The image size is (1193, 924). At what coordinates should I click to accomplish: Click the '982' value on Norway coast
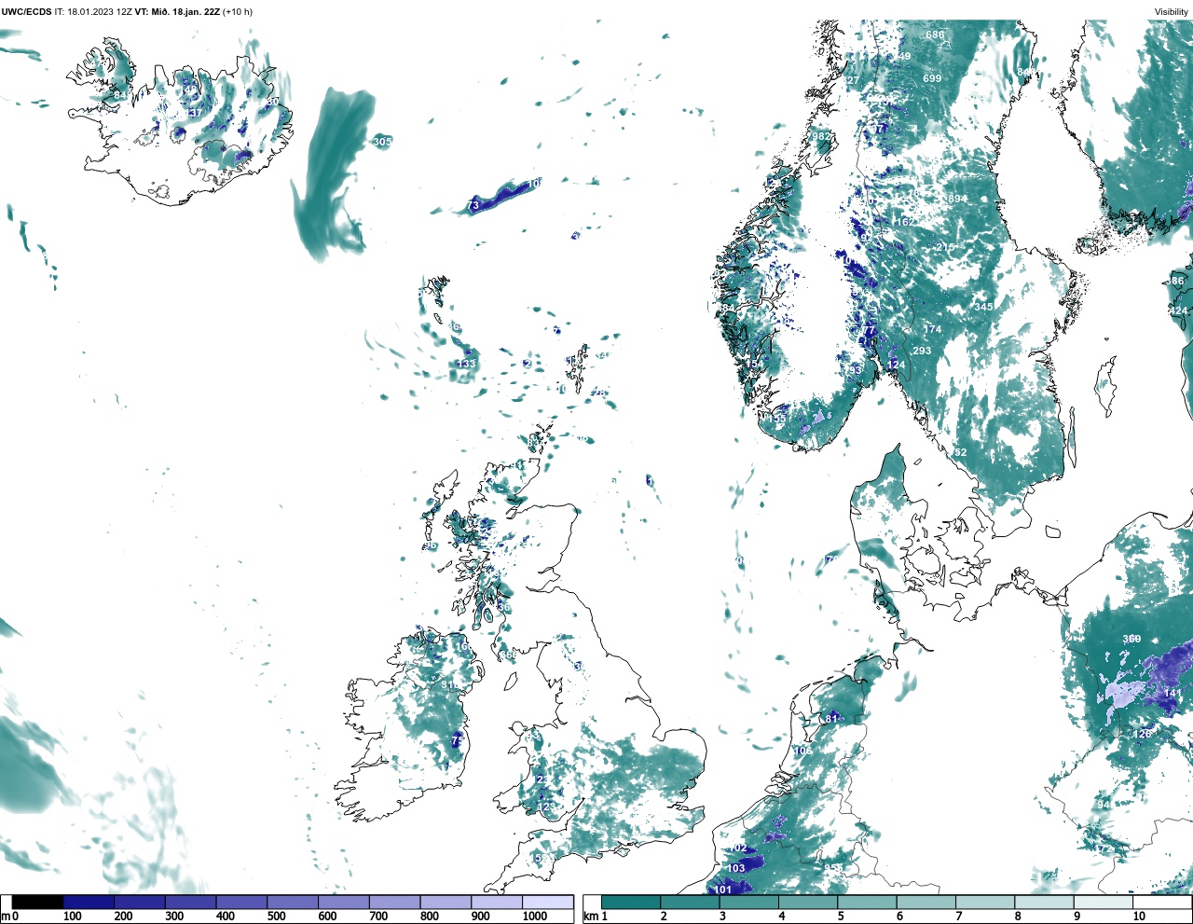coord(820,136)
